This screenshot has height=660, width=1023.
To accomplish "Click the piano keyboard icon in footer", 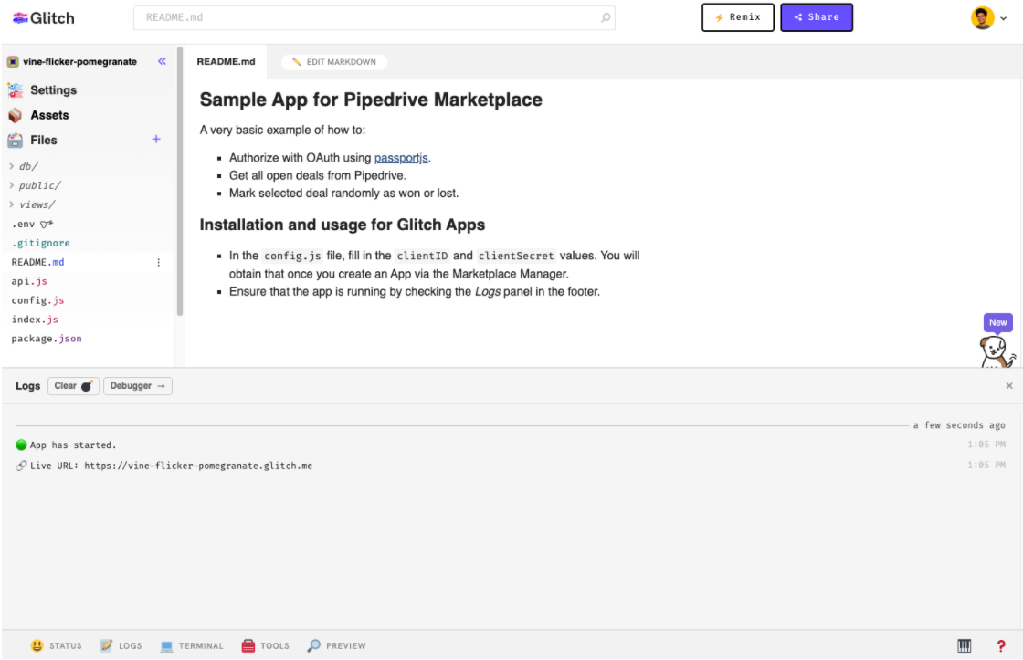I will pyautogui.click(x=965, y=645).
